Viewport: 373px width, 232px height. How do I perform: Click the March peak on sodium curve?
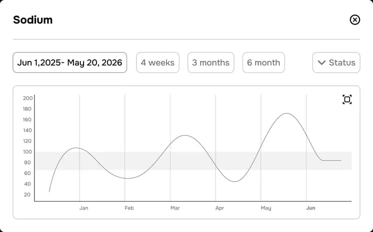coord(185,135)
